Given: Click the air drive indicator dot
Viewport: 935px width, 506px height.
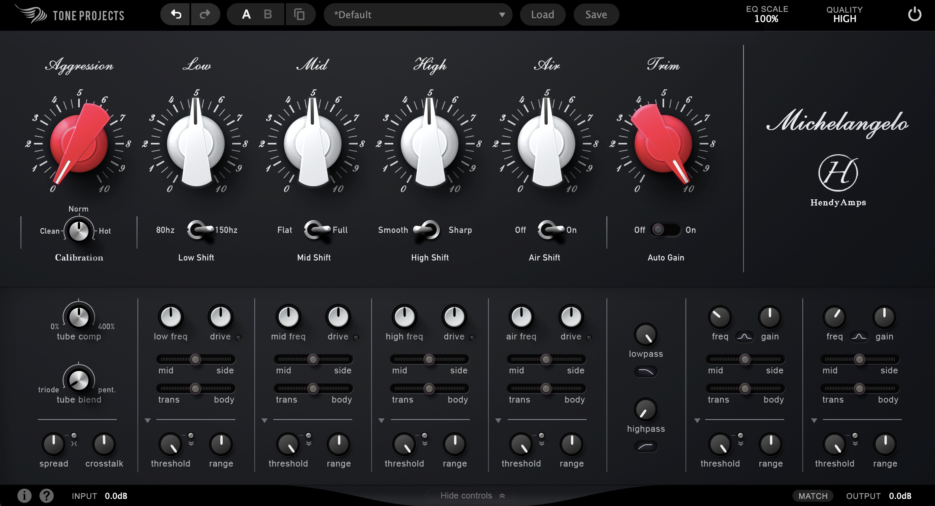Looking at the screenshot, I should (589, 337).
